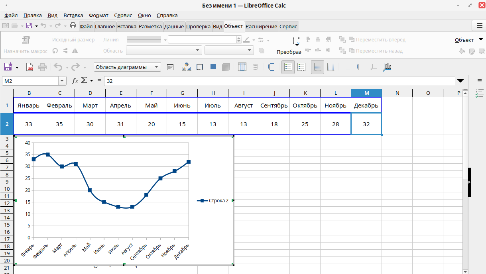Expand the chart element selector dropdown

click(157, 67)
